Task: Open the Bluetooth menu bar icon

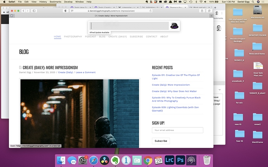Action: [196, 2]
